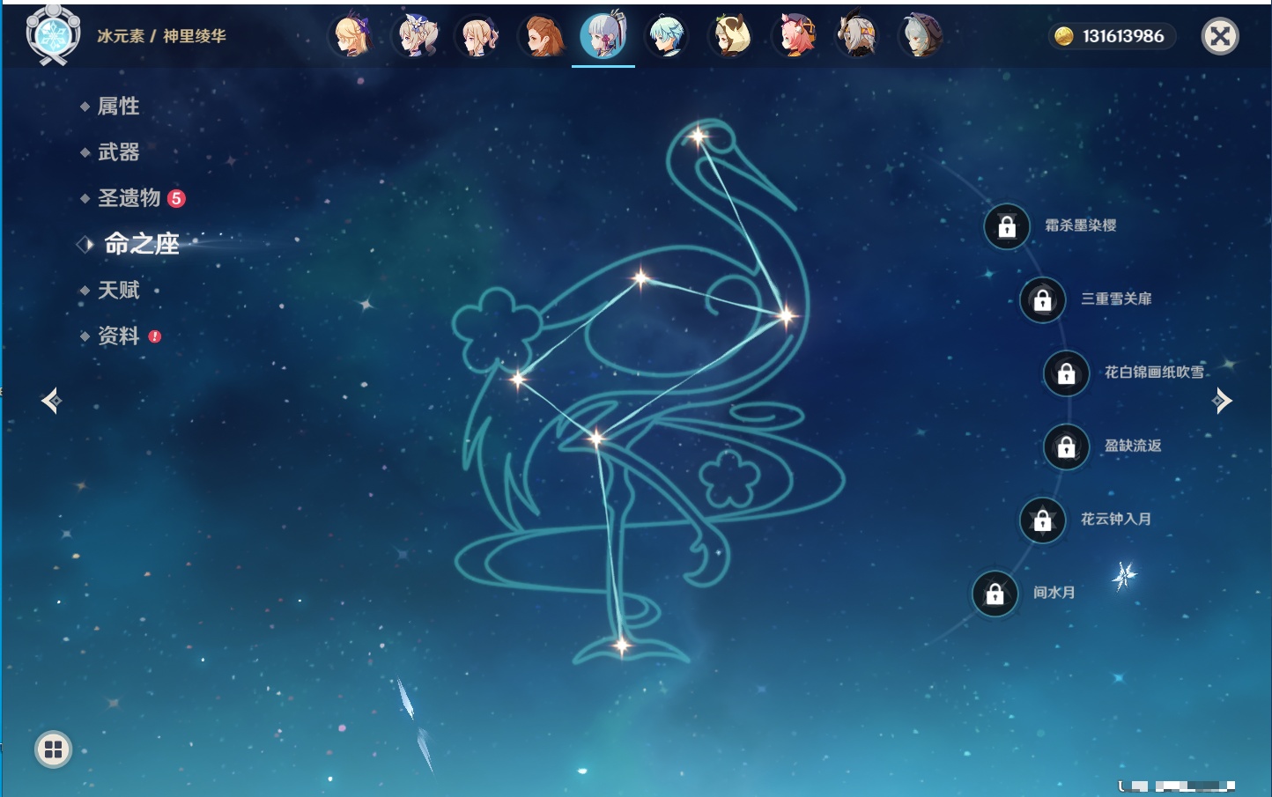This screenshot has width=1272, height=797.
Task: Select Barbara's avatar with white hat
Action: (415, 36)
